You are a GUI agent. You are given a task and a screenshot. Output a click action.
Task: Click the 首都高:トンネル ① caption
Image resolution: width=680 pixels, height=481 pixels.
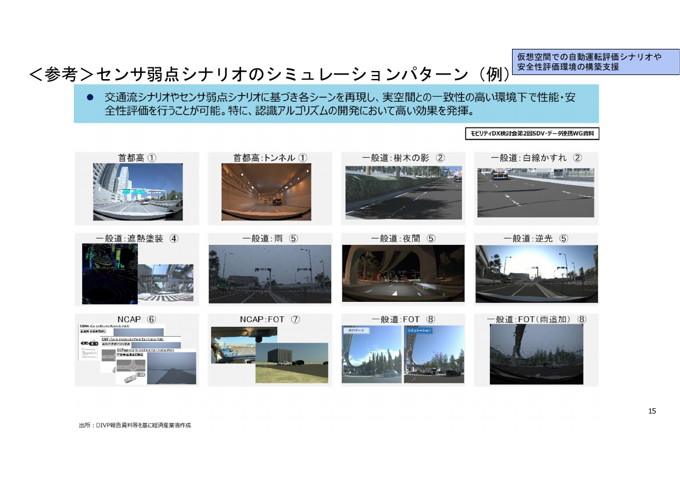click(270, 158)
